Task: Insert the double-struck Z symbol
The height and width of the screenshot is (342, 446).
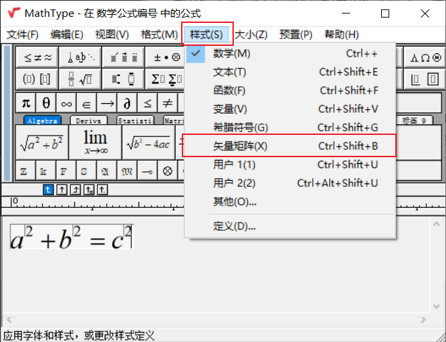Action: [x=26, y=171]
